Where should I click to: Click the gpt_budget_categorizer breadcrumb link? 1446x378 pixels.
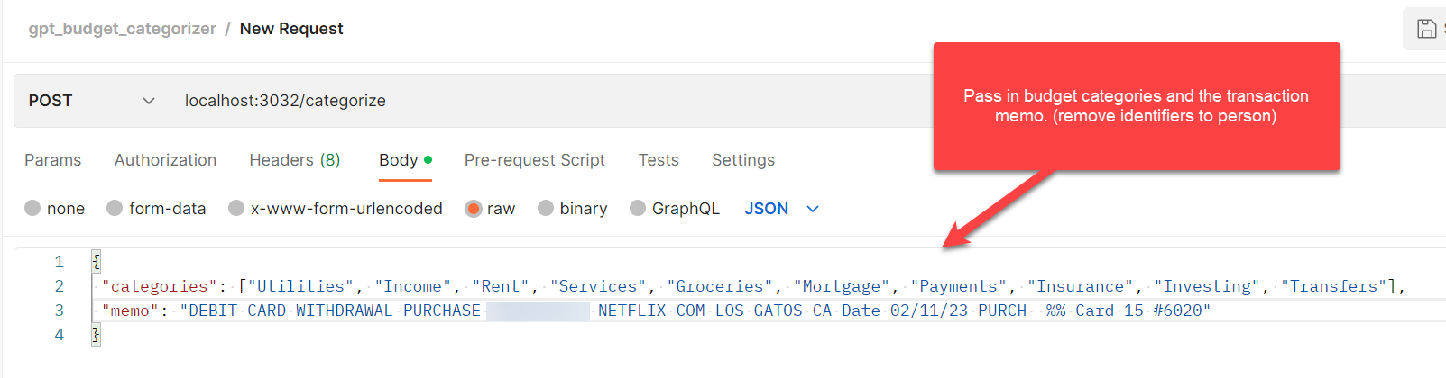[122, 29]
